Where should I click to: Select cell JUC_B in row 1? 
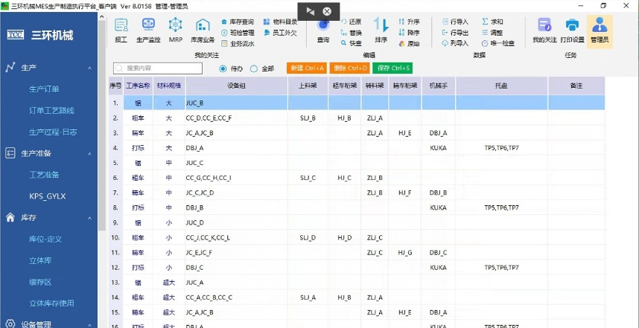click(236, 103)
